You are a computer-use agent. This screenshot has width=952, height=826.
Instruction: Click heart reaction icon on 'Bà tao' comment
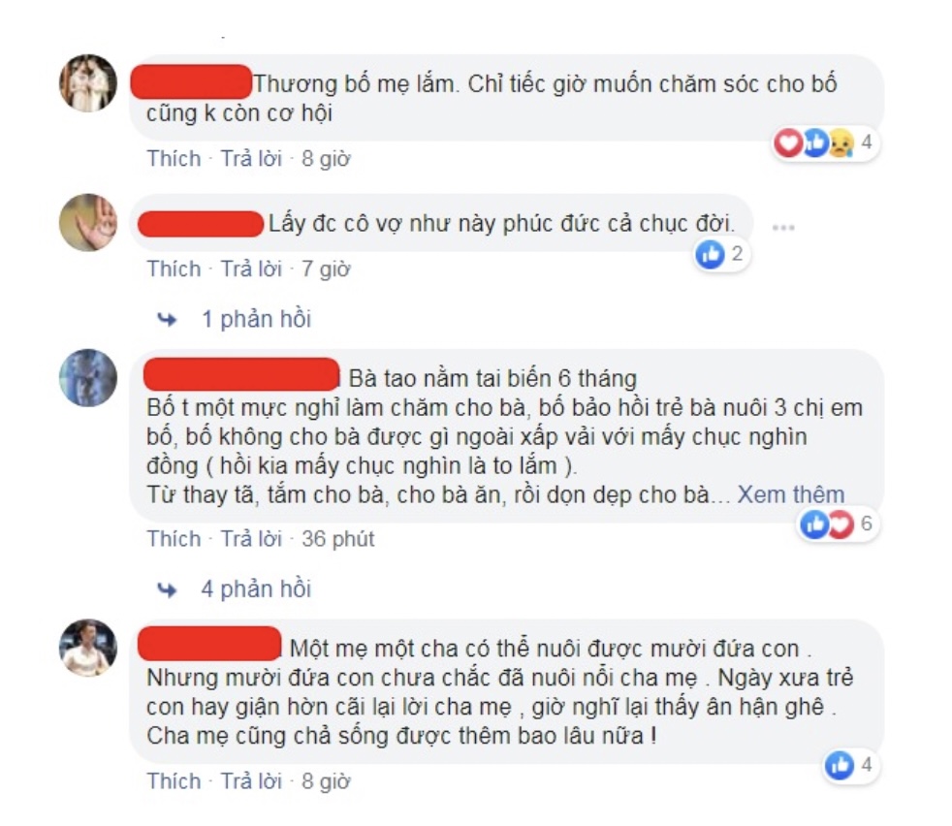coord(841,524)
